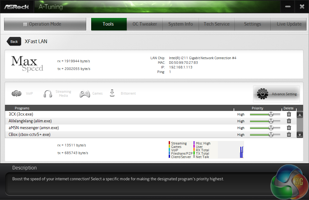Click the RX Total legend swatch
The image size is (309, 200).
coord(194,150)
